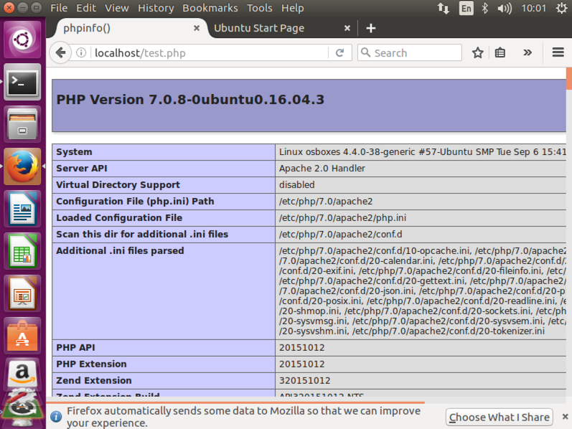Screen dimensions: 572x429
Task: Open the Firefox hamburger menu
Action: (558, 52)
